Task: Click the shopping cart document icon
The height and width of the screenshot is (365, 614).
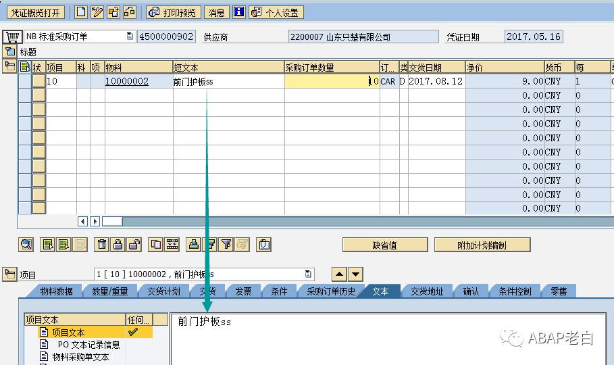Action: pos(12,37)
